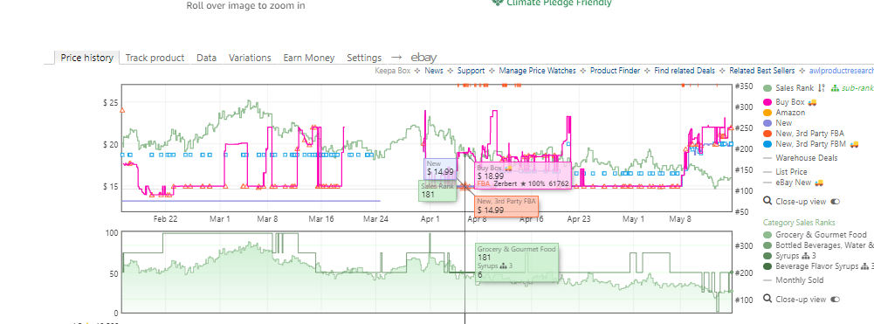Screen dimensions: 874x324
Task: Open Manage Price Watches link
Action: tap(537, 71)
